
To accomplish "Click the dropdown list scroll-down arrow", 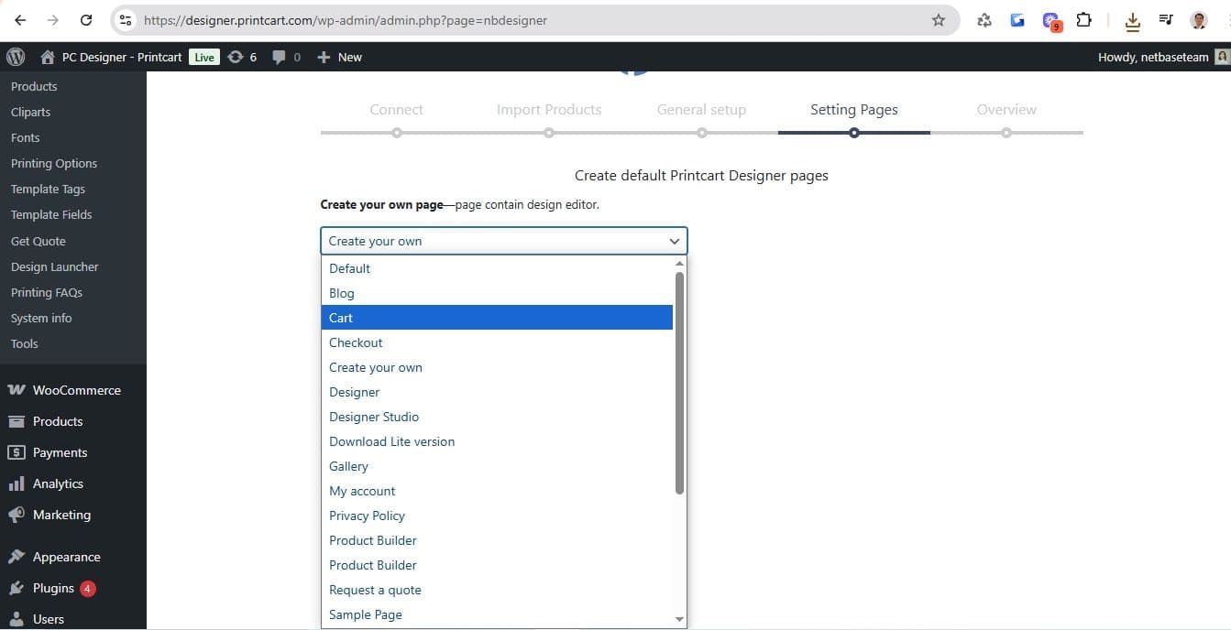I will (679, 619).
